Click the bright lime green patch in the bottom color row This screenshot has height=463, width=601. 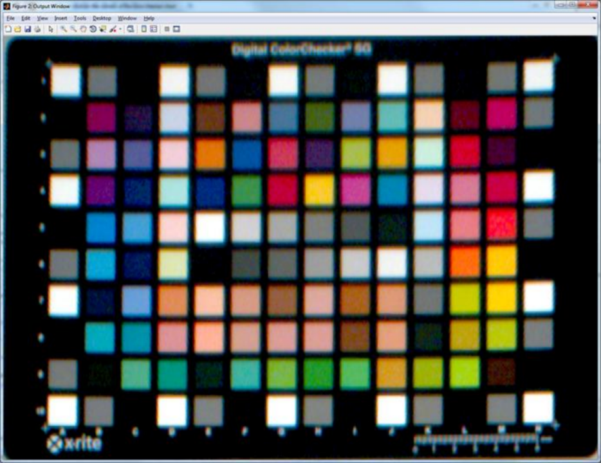tap(465, 372)
